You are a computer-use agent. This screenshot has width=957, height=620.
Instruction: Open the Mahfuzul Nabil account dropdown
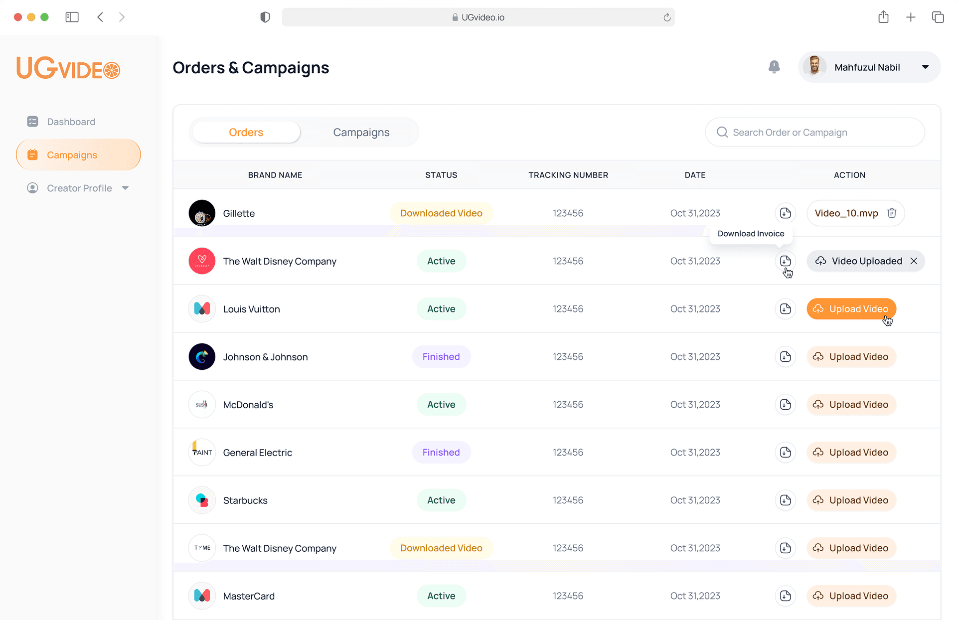click(x=925, y=67)
